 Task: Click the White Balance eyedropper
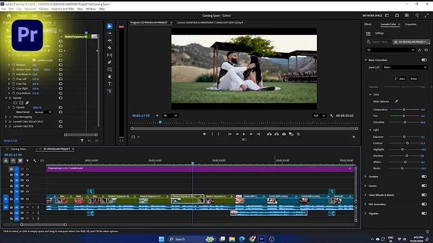(396, 101)
